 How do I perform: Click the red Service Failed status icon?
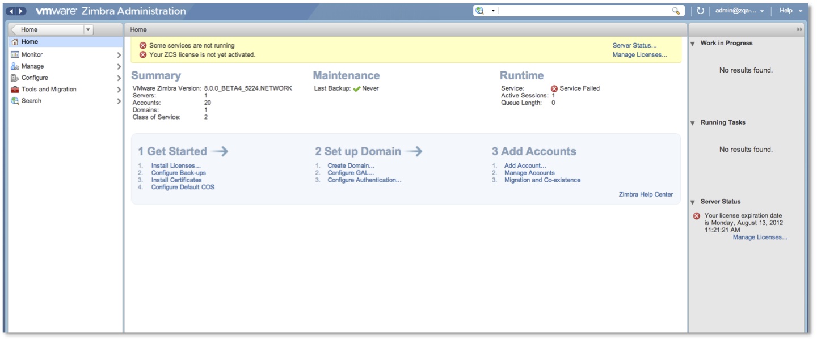click(554, 88)
